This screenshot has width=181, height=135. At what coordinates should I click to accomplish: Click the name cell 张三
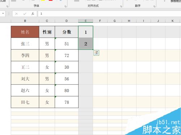coord(25,44)
